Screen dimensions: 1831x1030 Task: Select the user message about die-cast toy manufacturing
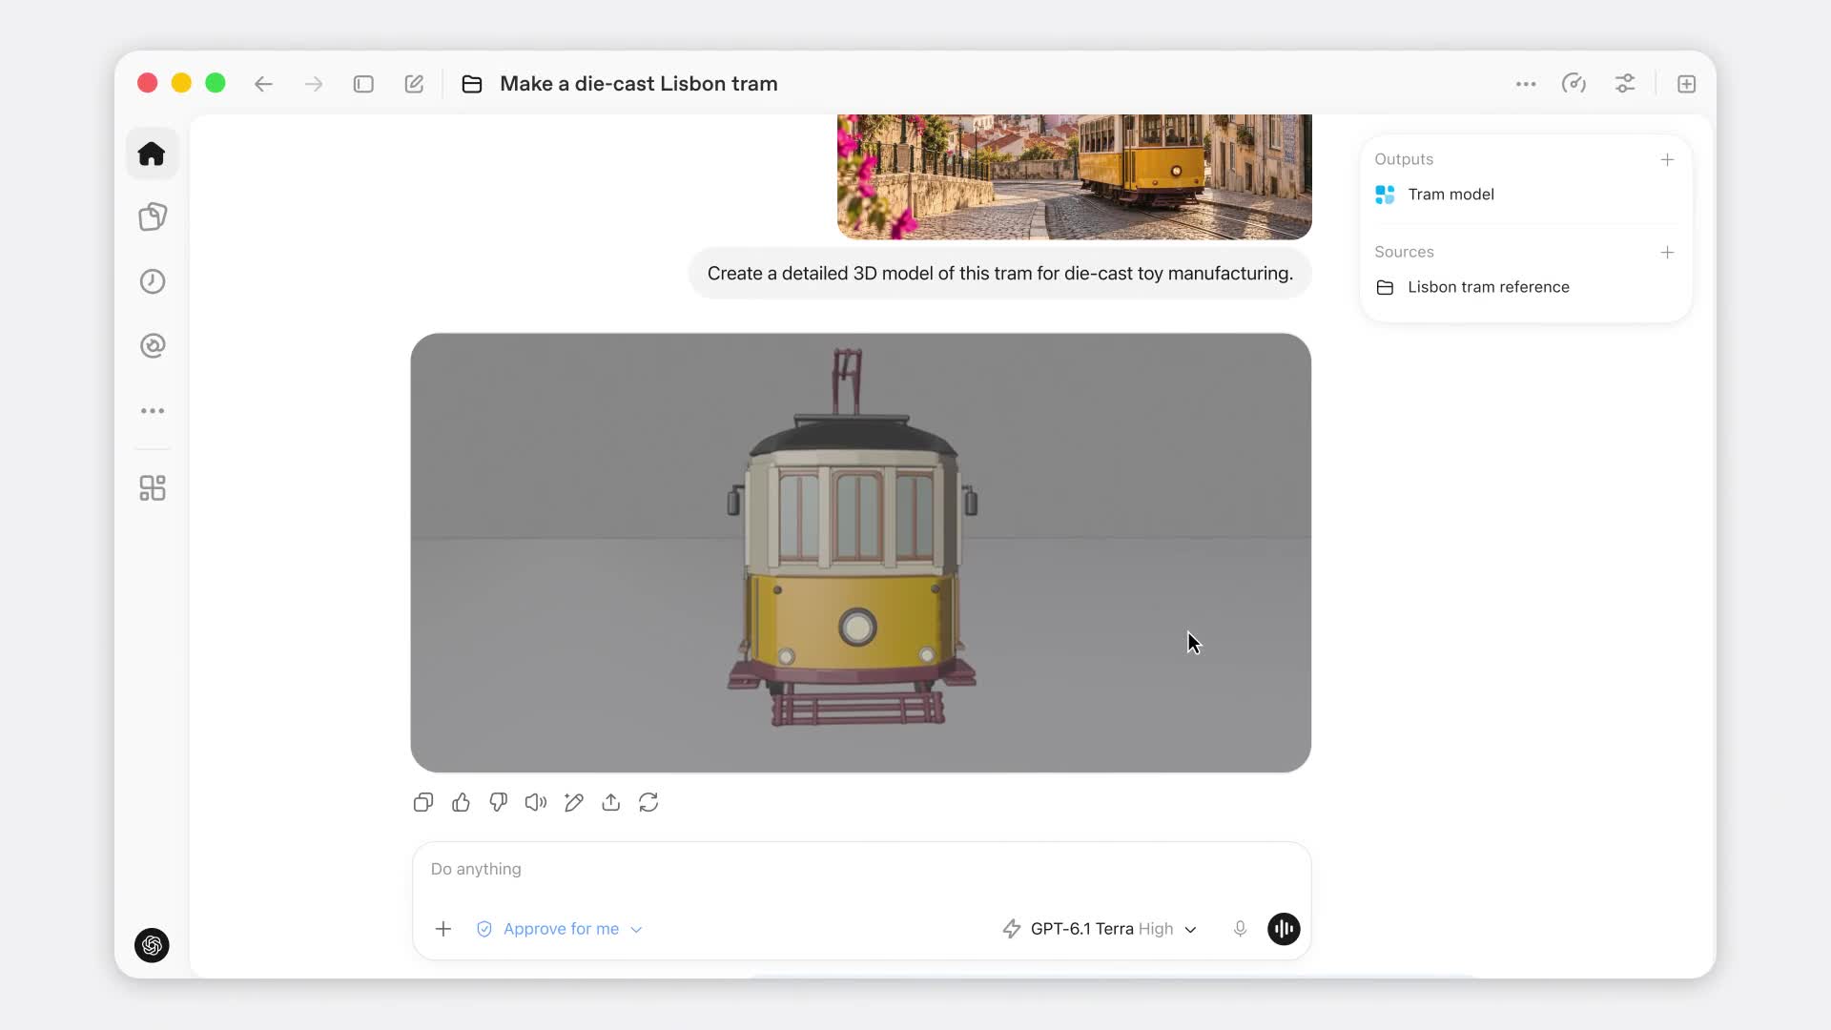click(1000, 274)
